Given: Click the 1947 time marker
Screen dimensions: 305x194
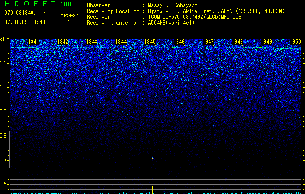Looking at the screenshot, I should pyautogui.click(x=208, y=42).
